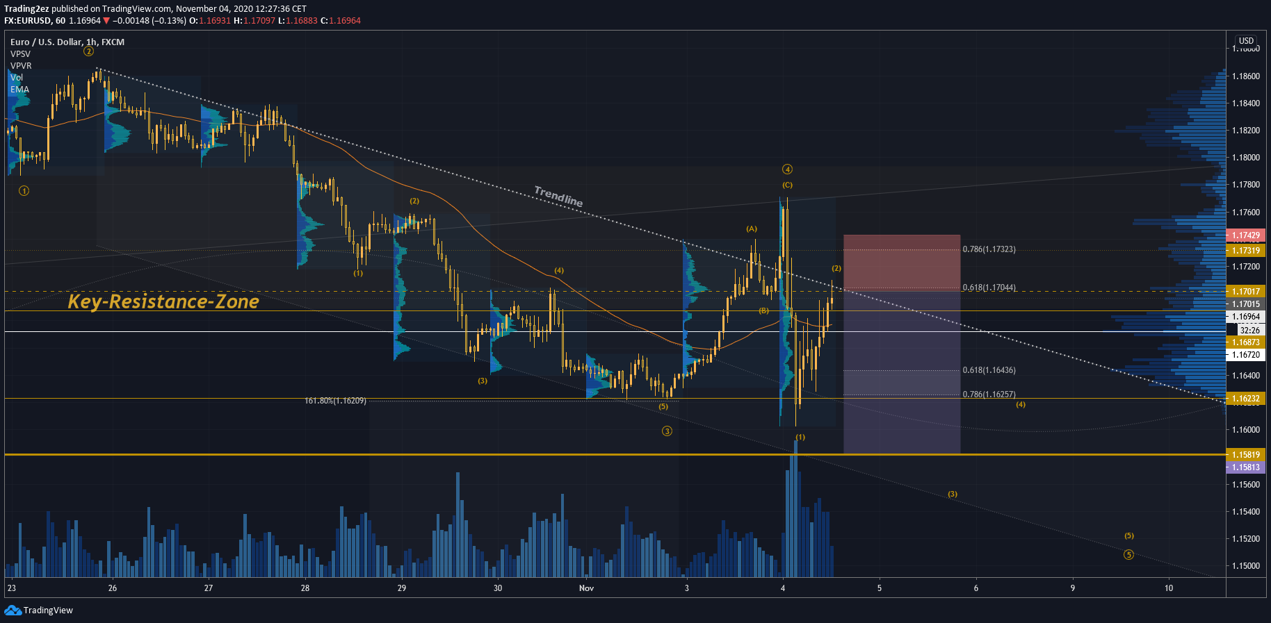The image size is (1271, 623).
Task: Select the (B) wave label
Action: (763, 310)
